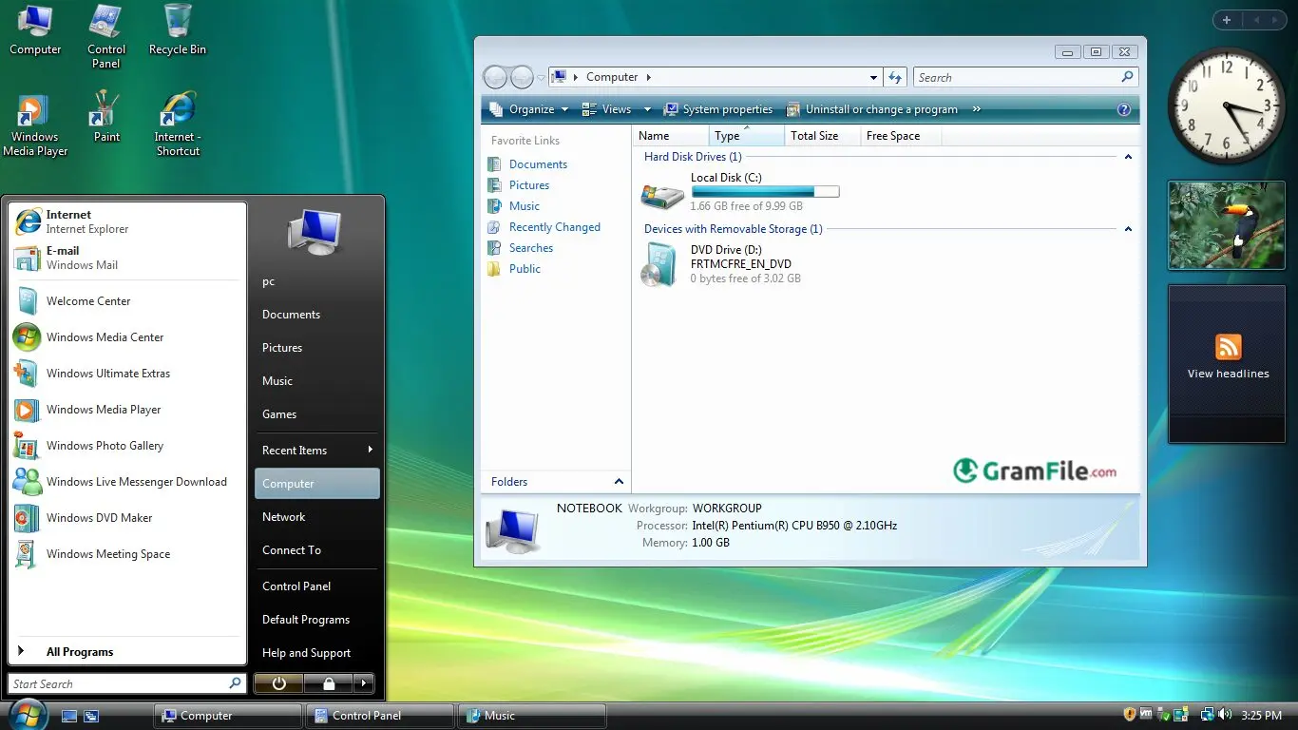Expand the Folders pane
Viewport: 1298px width, 730px height.
pos(619,482)
